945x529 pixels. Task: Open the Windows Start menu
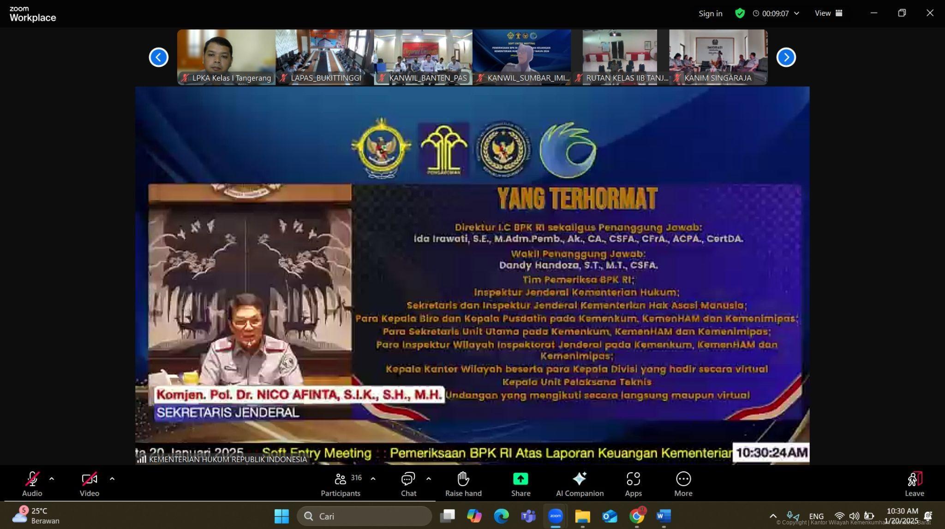pyautogui.click(x=281, y=516)
